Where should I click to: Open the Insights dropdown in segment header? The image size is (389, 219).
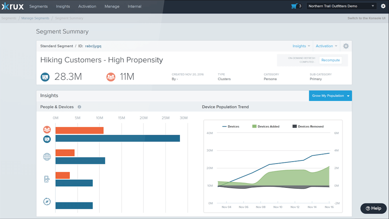pyautogui.click(x=301, y=46)
